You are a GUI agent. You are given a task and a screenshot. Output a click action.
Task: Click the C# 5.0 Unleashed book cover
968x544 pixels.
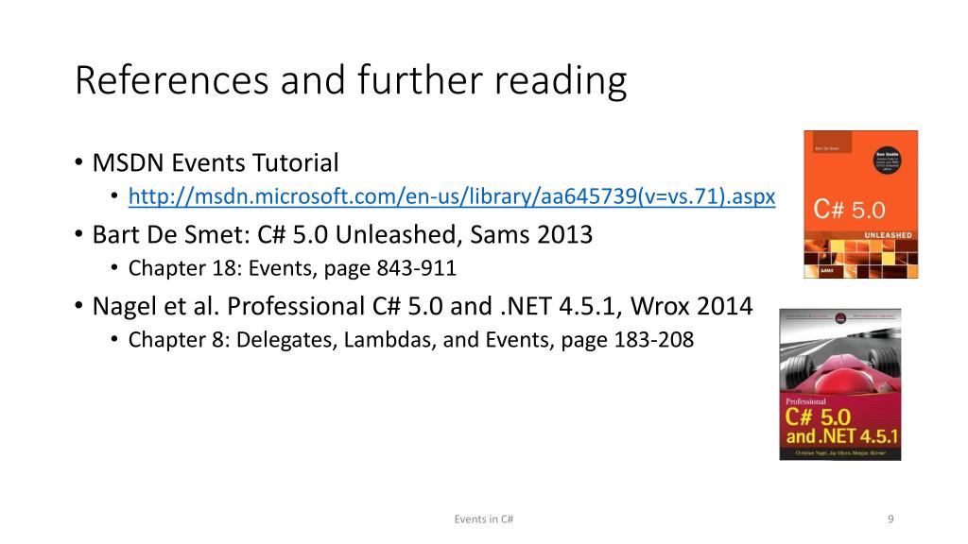(860, 204)
